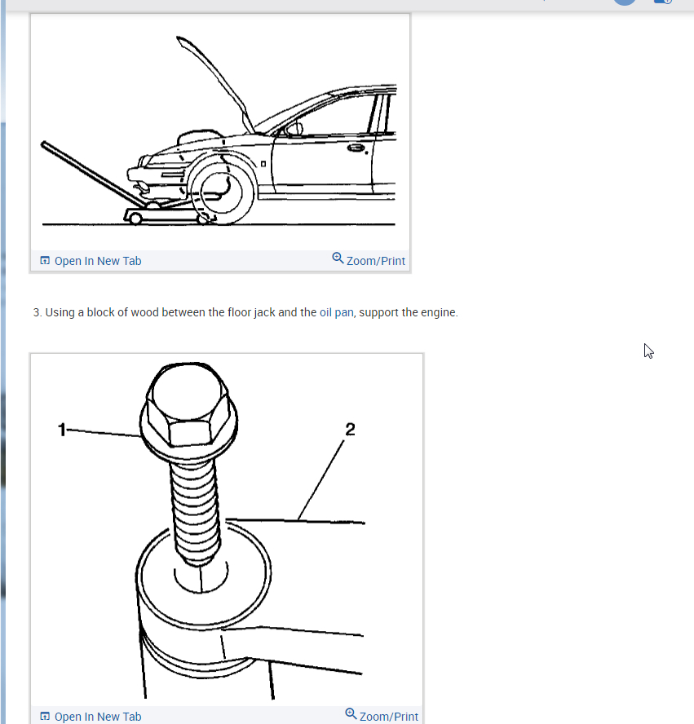Open the 'oil pan' hyperlink in step 3
The height and width of the screenshot is (724, 694).
coord(337,312)
